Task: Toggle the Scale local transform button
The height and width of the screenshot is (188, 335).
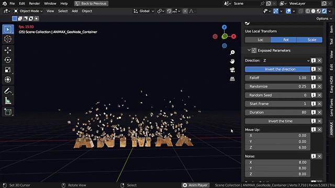Action: pyautogui.click(x=309, y=40)
